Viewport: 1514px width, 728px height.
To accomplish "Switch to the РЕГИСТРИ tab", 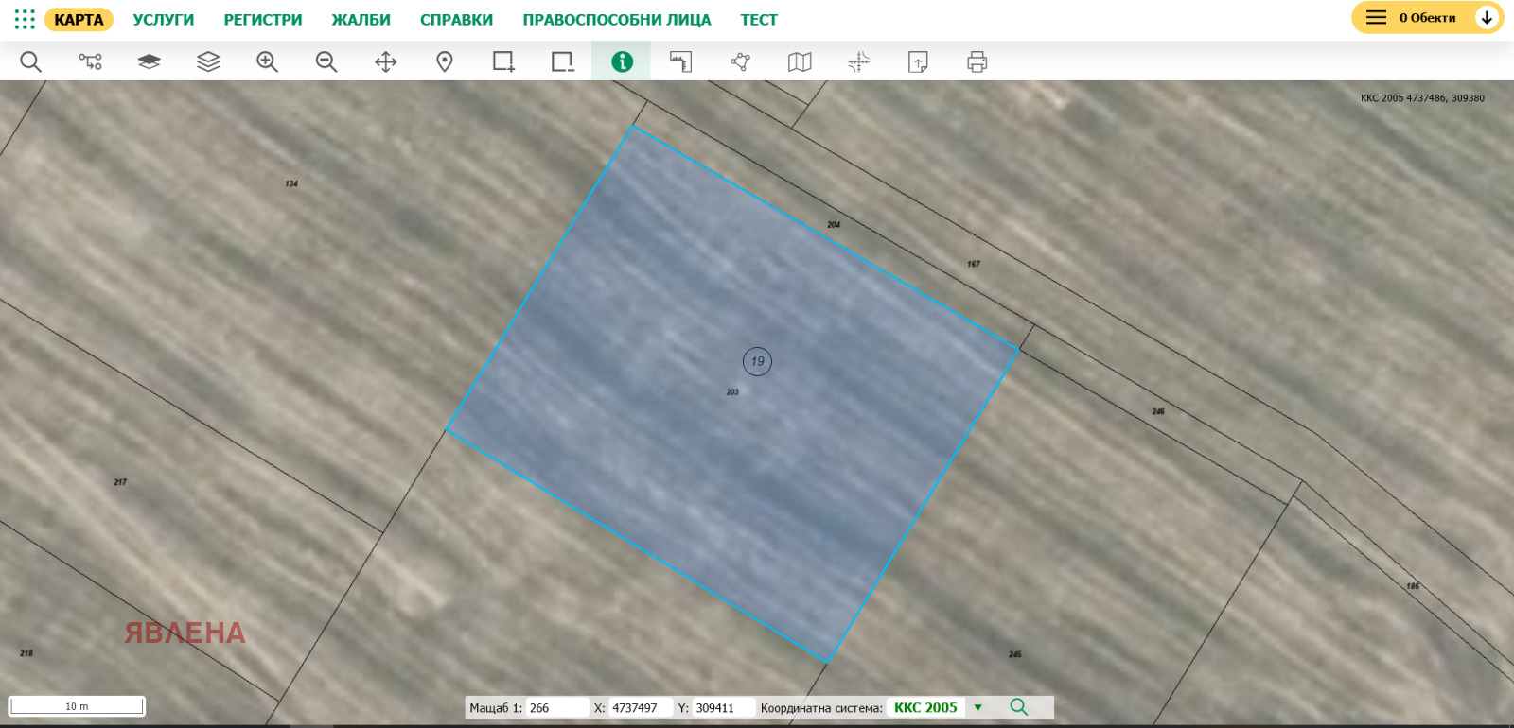I will coord(263,20).
